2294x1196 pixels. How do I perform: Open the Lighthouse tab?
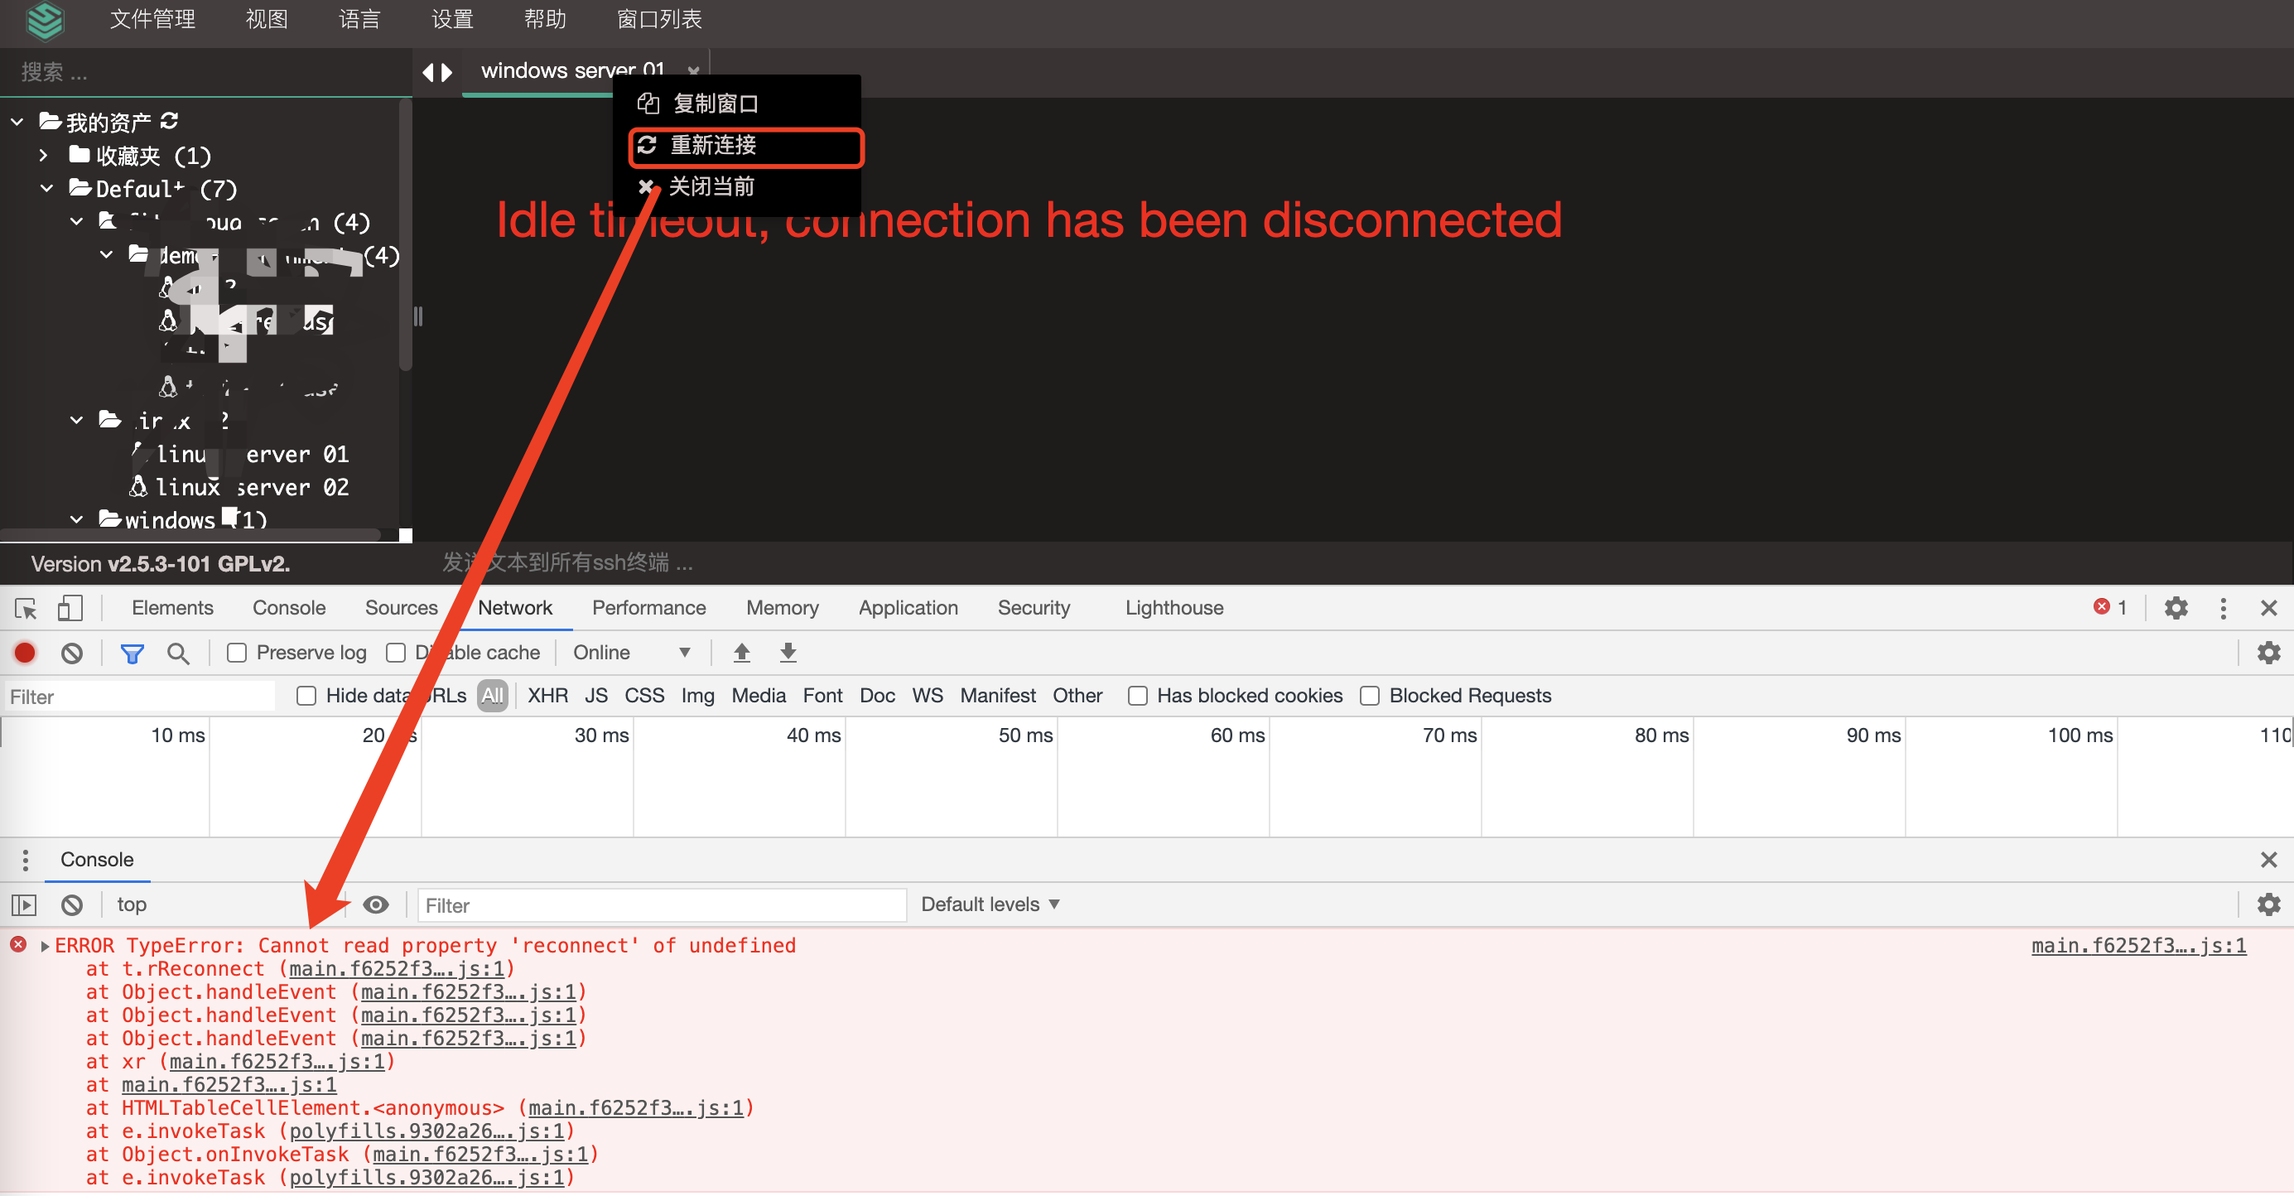(1174, 607)
